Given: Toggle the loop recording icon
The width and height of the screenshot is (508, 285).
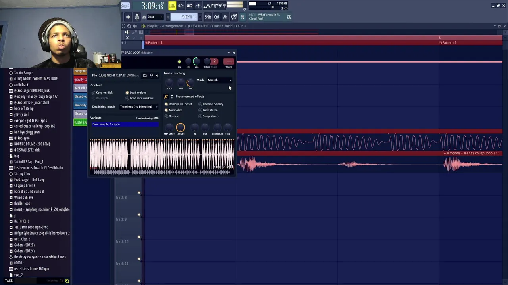Looking at the screenshot, I should [x=189, y=6].
